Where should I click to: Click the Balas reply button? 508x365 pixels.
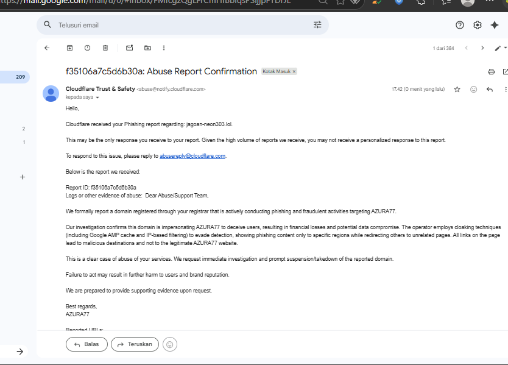pyautogui.click(x=86, y=344)
